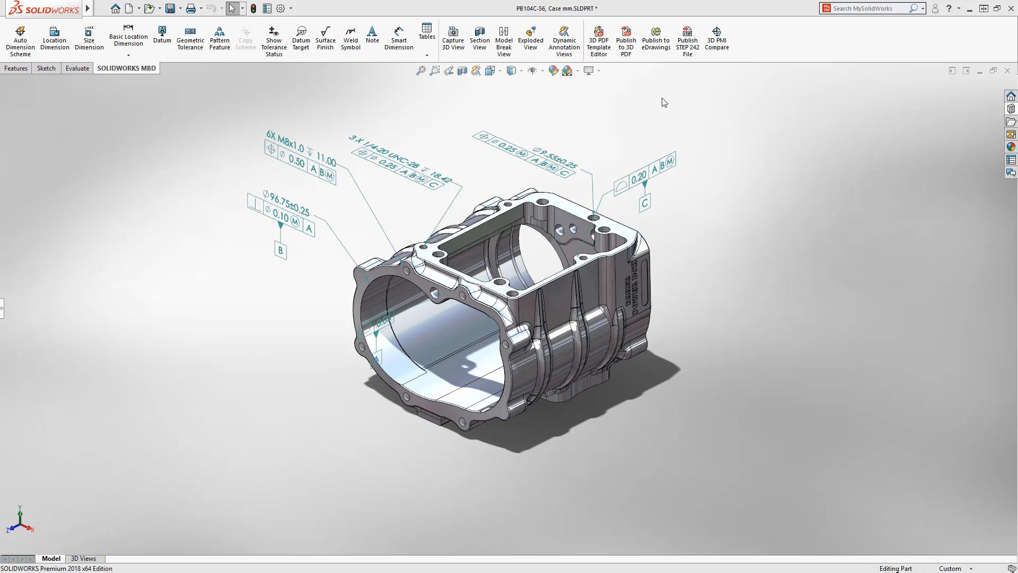Open the Hide/Show Items dropdown arrow
The height and width of the screenshot is (573, 1018).
[x=542, y=71]
